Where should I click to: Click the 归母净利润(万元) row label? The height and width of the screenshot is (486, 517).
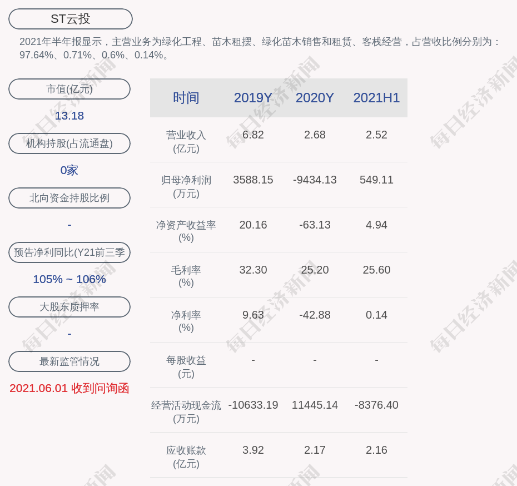[x=186, y=187]
